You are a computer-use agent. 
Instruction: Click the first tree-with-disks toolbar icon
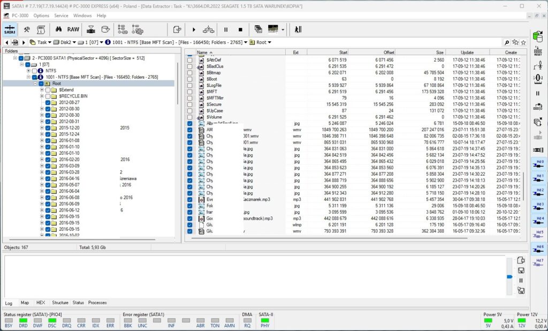[123, 29]
